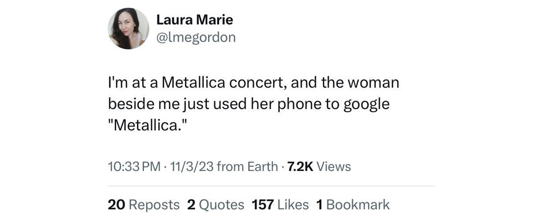The height and width of the screenshot is (222, 542).
Task: Open the 20 Reposts list
Action: 144,205
